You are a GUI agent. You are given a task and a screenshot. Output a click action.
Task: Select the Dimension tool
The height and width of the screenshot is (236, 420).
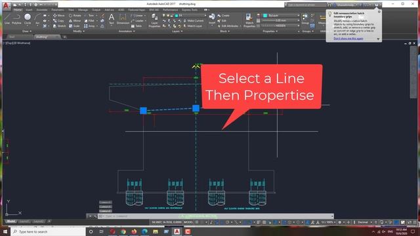click(x=123, y=19)
